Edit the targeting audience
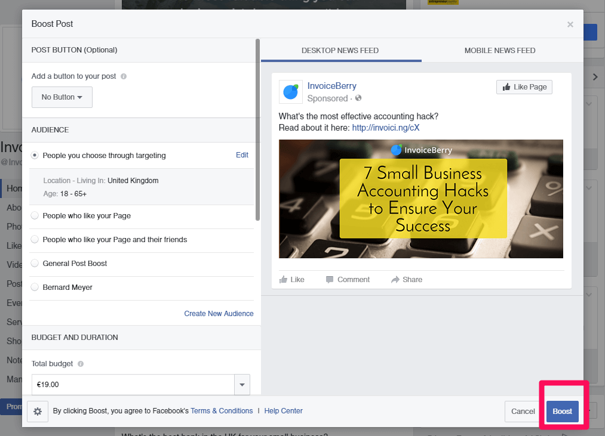The height and width of the screenshot is (436, 605). 242,155
